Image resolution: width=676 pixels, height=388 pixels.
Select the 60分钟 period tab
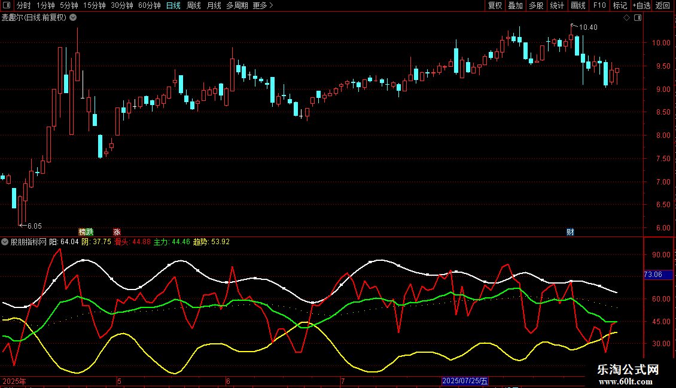coord(149,5)
